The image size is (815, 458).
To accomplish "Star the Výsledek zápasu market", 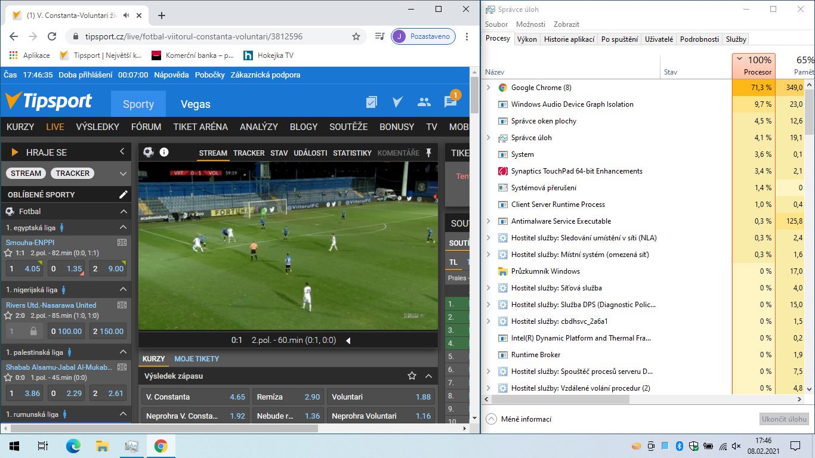I will coord(412,376).
